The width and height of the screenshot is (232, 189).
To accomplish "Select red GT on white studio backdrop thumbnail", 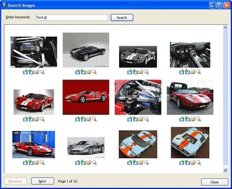I will [x=34, y=102].
